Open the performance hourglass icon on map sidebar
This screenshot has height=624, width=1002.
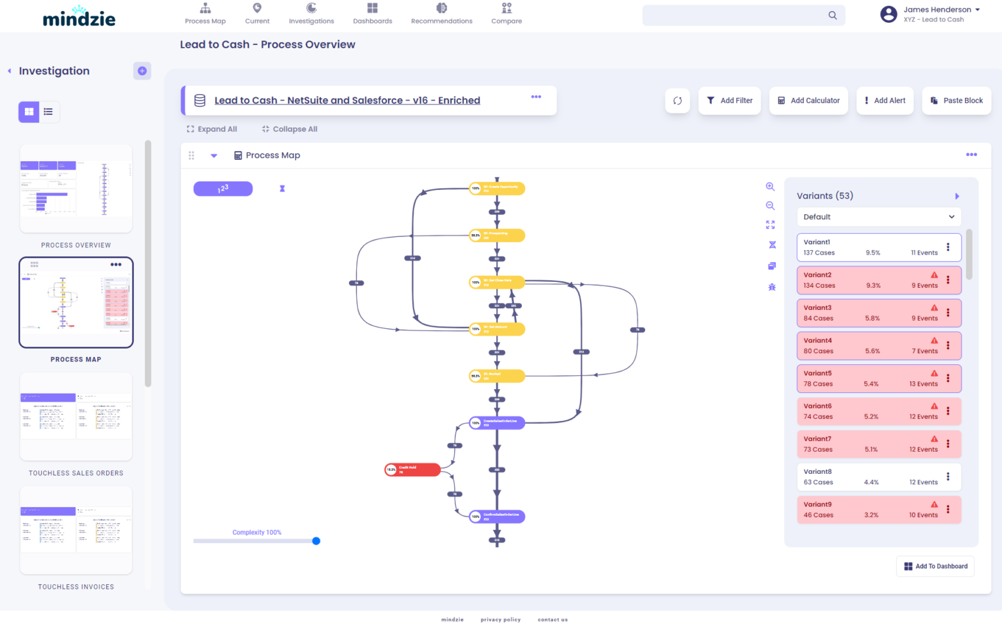tap(772, 244)
